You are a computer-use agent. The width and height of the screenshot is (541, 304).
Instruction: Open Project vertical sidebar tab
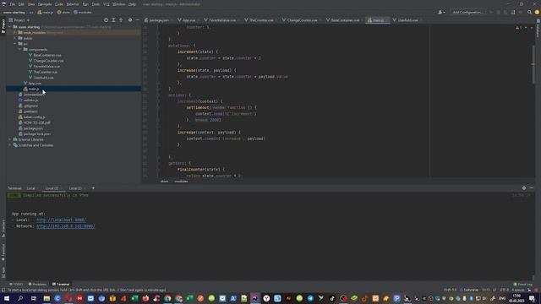3,26
